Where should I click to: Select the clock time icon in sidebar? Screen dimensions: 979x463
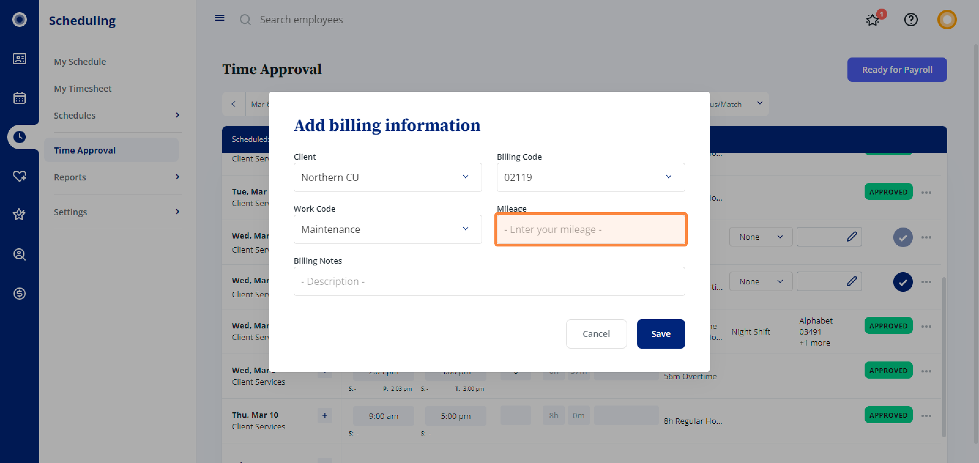click(x=19, y=137)
